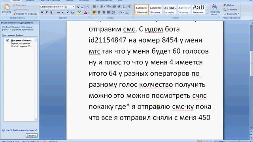253x142 pixels.
Task: Click the Копировать copy command
Action: pos(21,9)
